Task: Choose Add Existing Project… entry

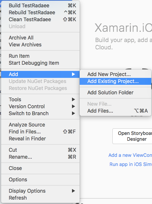Action: click(x=115, y=81)
